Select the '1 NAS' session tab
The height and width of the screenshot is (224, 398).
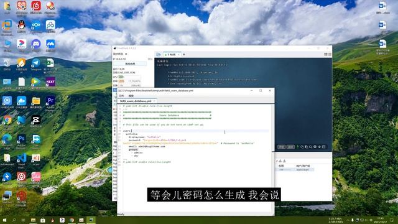[x=172, y=55]
